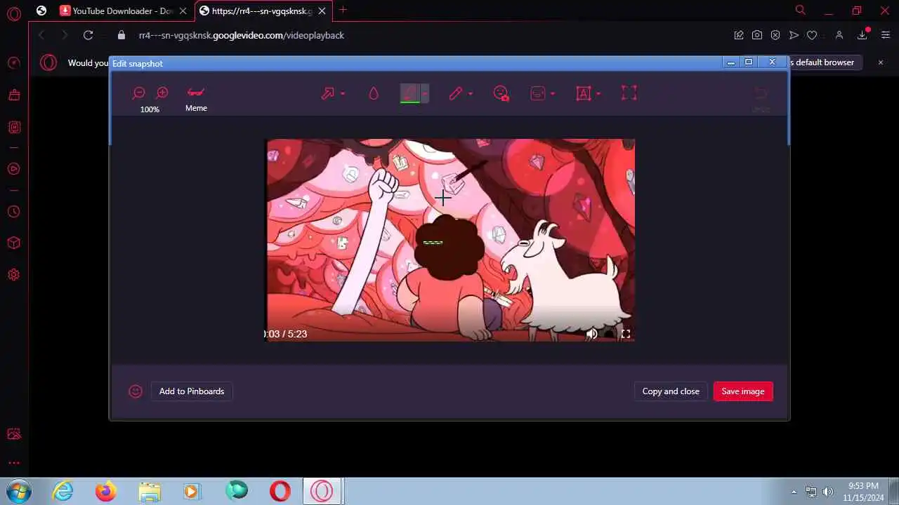
Task: Open the Windows Start menu
Action: (18, 491)
